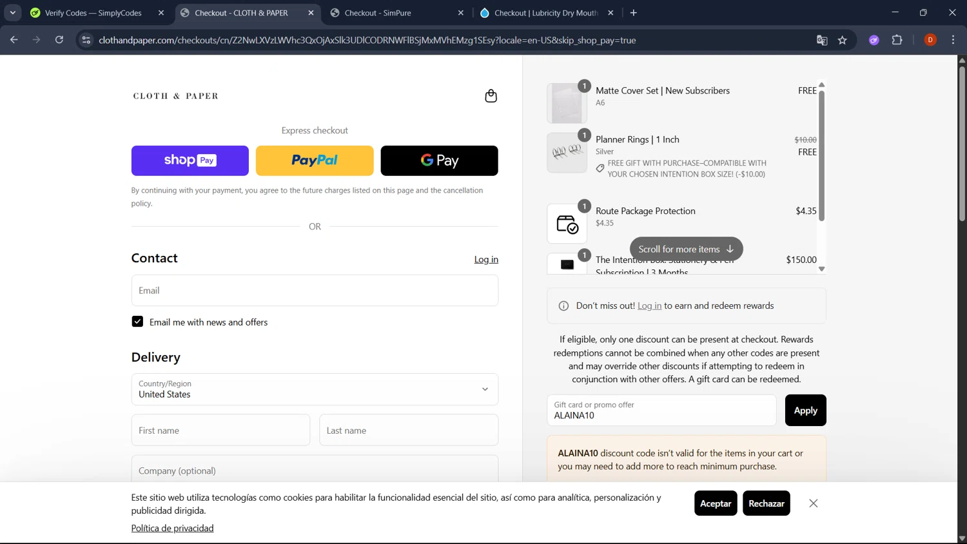Viewport: 967px width, 544px height.
Task: Open the Extensions puzzle icon
Action: [897, 40]
